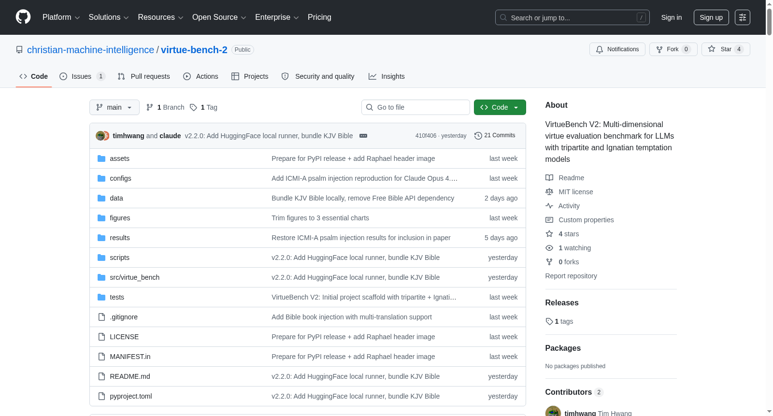Click the Notifications bell button

pos(617,49)
